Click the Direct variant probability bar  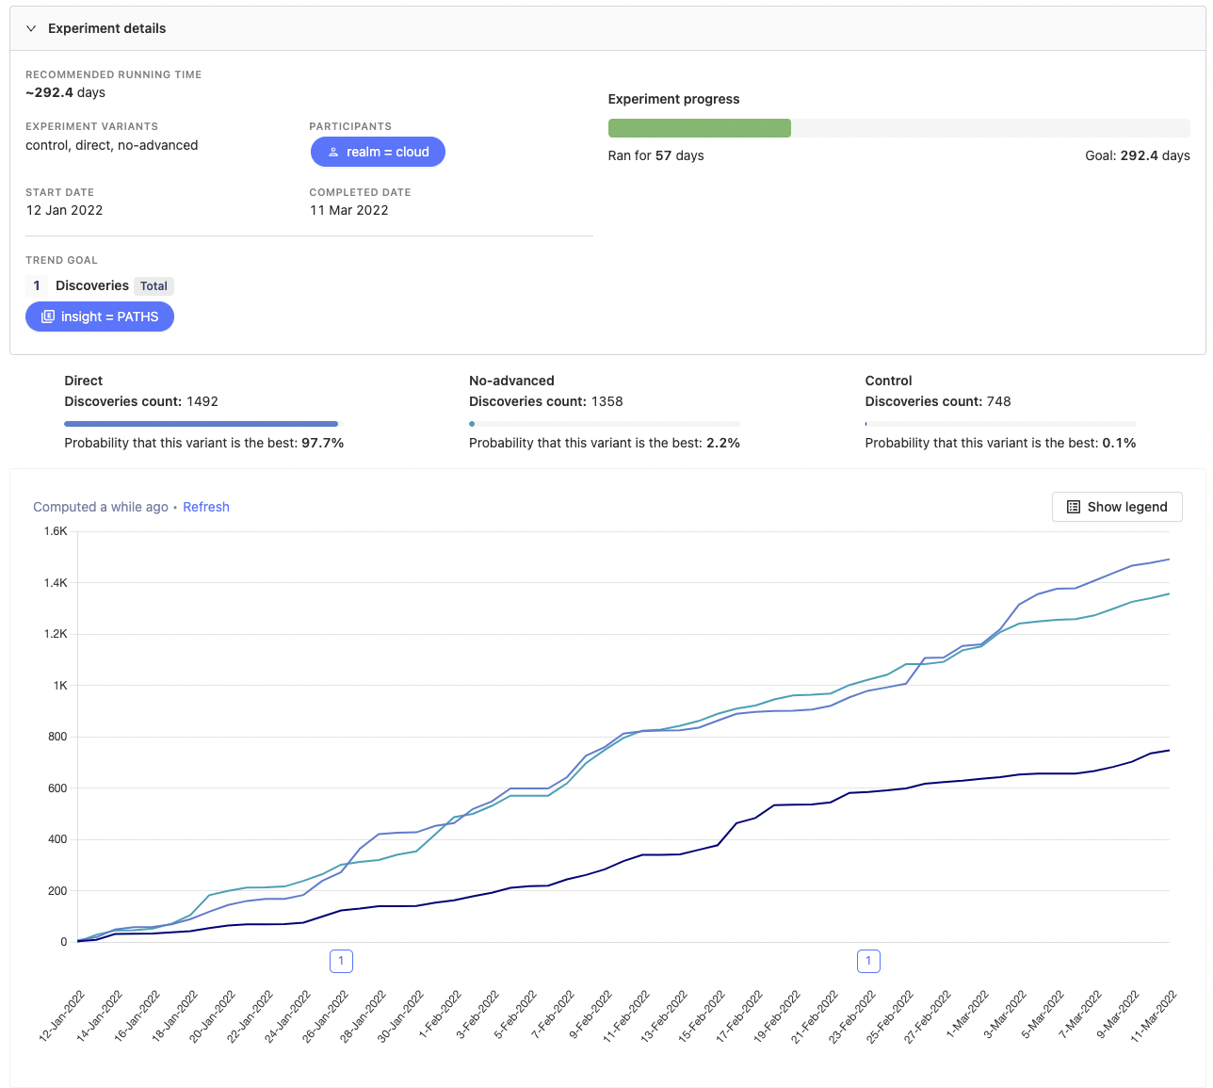tap(201, 424)
